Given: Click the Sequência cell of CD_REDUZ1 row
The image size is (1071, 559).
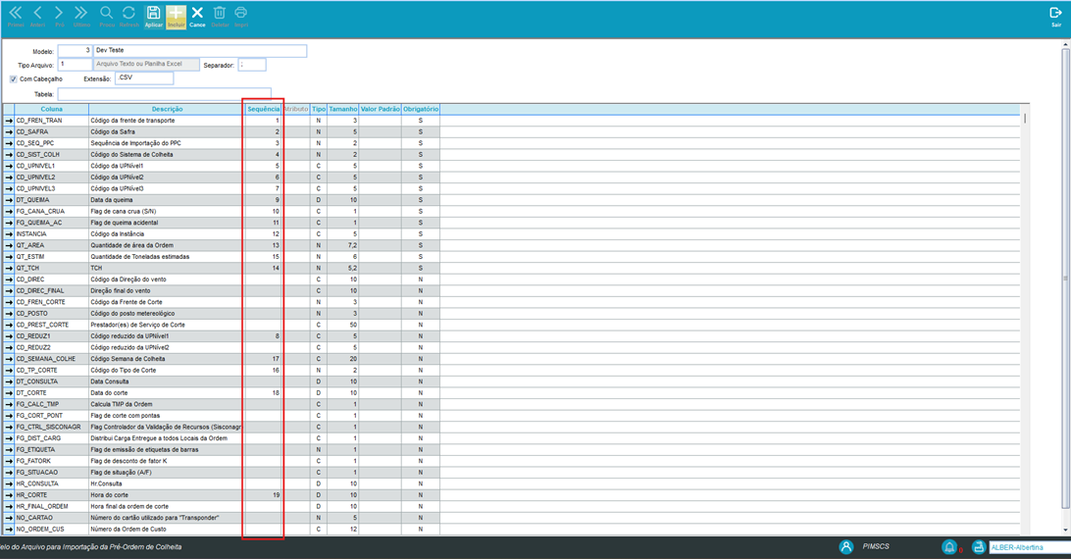Looking at the screenshot, I should pos(264,336).
